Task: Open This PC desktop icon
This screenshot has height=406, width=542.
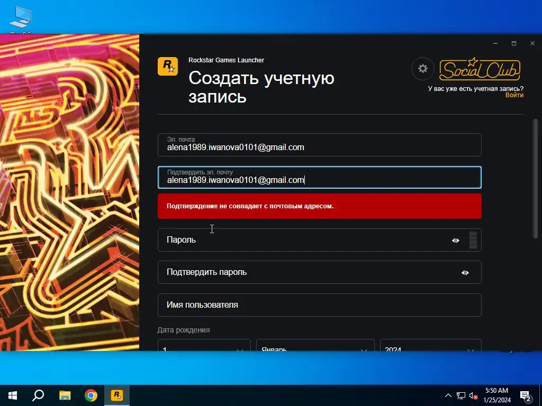Action: [21, 20]
